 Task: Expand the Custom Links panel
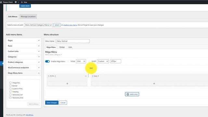pyautogui.click(x=24, y=51)
